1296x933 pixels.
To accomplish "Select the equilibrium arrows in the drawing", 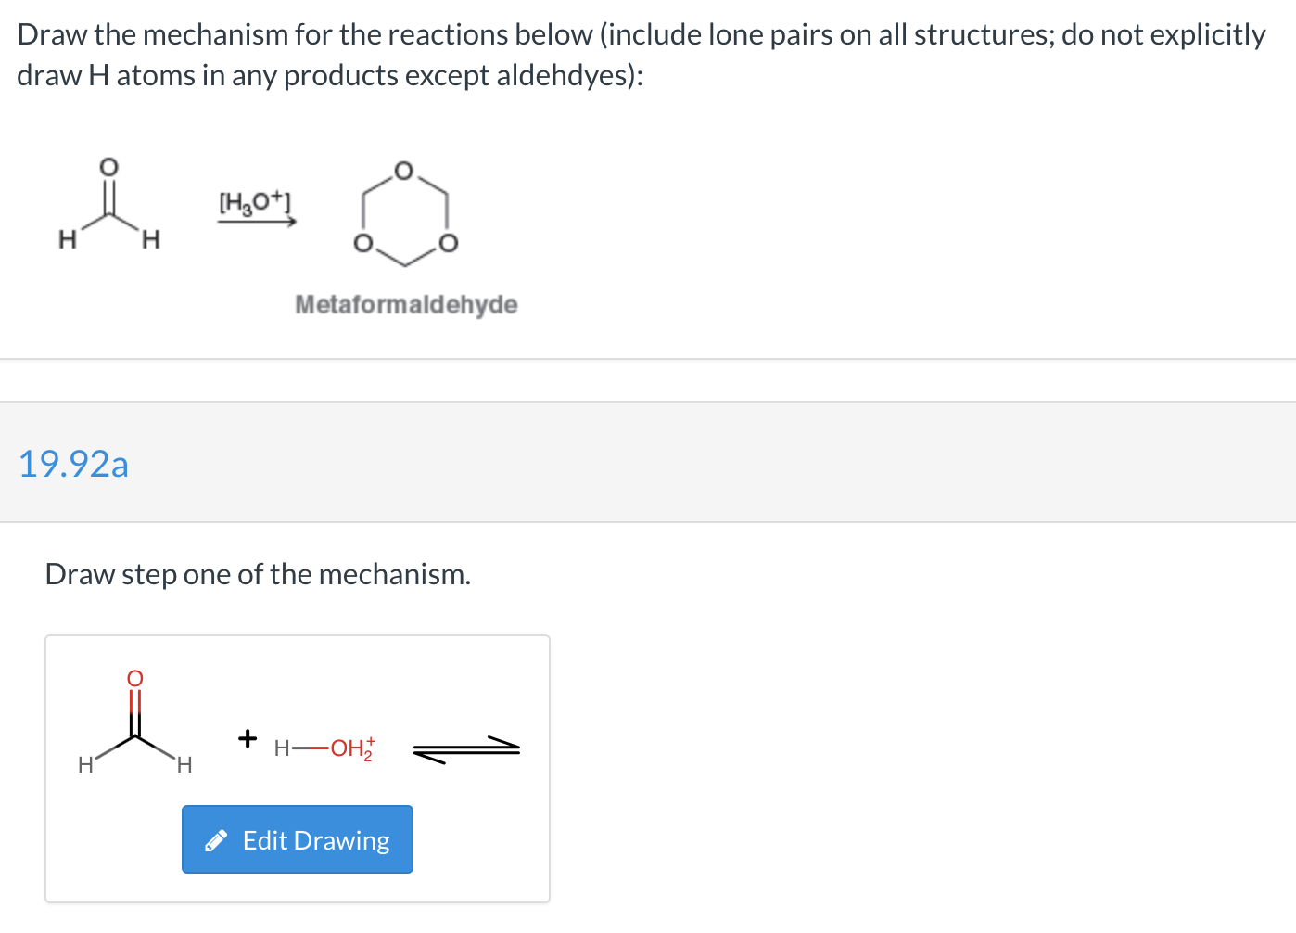I will pos(466,748).
